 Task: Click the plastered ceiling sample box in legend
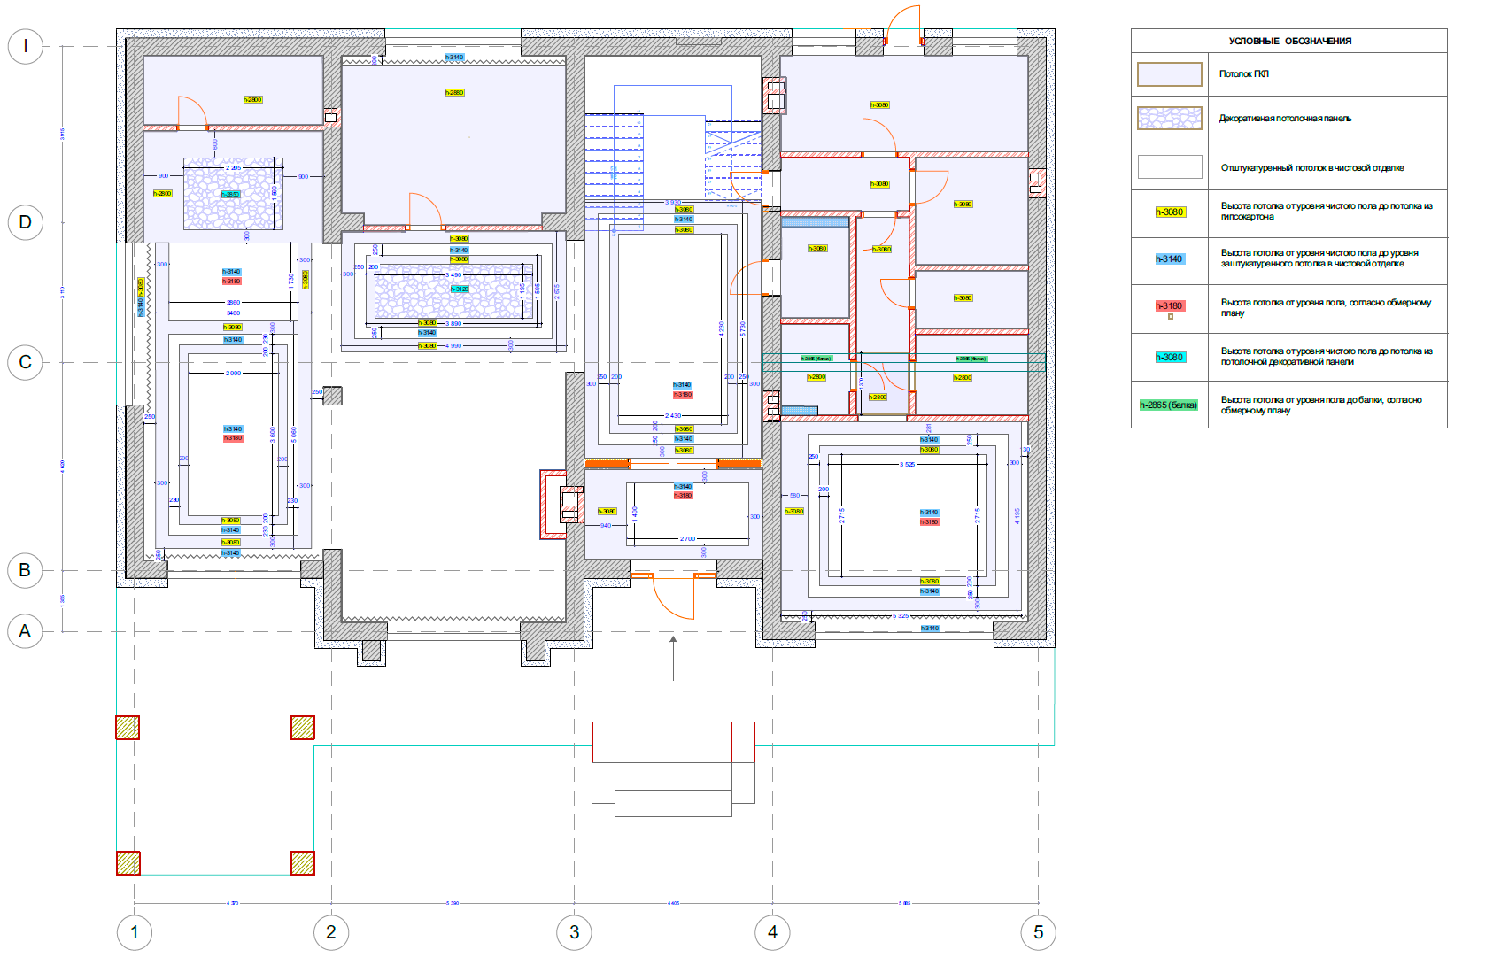[1170, 166]
